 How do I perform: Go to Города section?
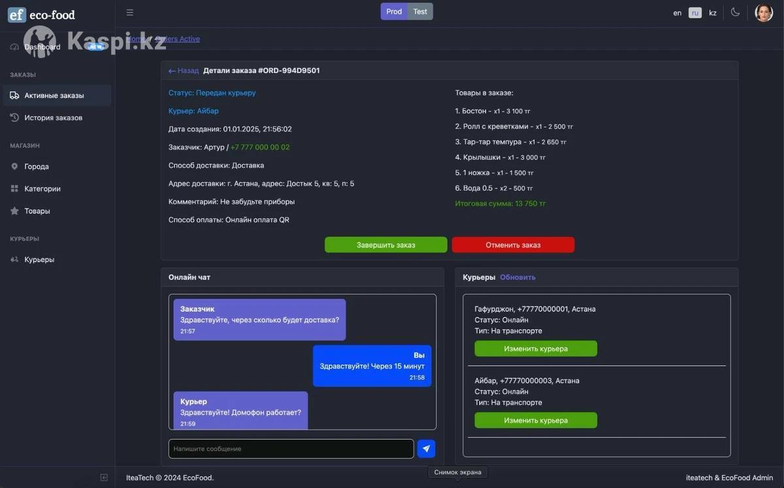coord(37,167)
